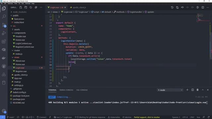Click 'Partial support, click to resolve' status item
Image resolution: width=212 pixels, height=119 pixels.
pyautogui.click(x=147, y=117)
